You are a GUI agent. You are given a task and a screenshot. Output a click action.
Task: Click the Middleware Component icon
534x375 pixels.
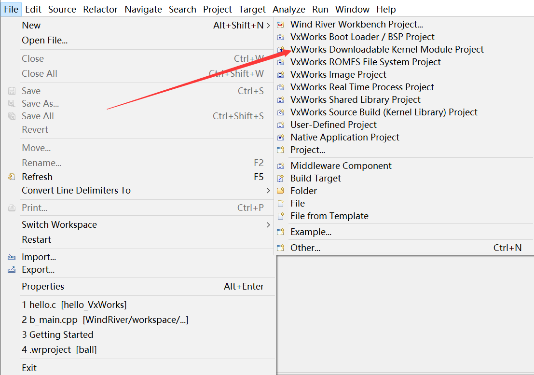click(x=280, y=166)
